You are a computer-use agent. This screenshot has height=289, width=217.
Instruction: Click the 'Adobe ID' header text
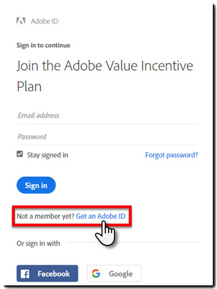(44, 21)
